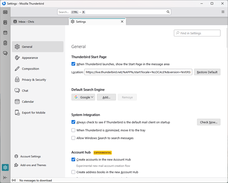Switch to the Inbox - Chris tab
Image resolution: width=228 pixels, height=183 pixels.
click(39, 22)
